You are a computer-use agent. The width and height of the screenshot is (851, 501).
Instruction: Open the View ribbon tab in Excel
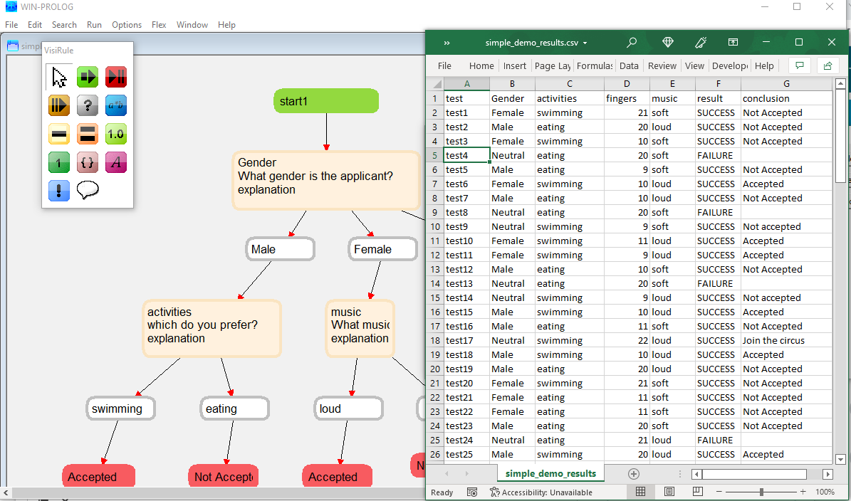point(694,65)
